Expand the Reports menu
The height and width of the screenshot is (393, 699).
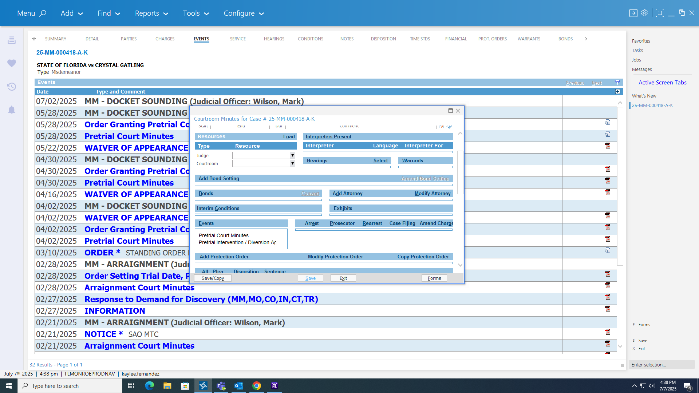151,13
